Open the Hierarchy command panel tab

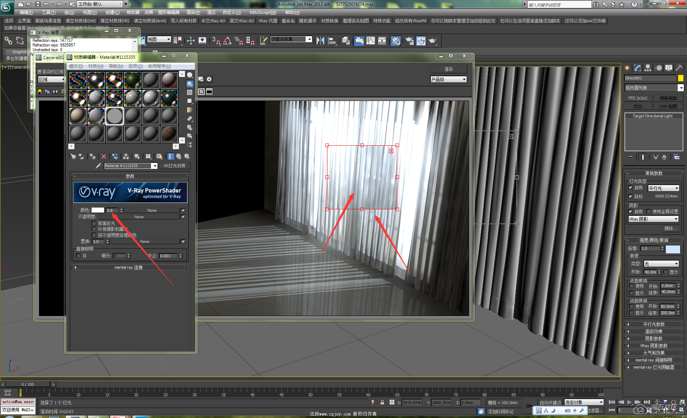click(x=648, y=68)
